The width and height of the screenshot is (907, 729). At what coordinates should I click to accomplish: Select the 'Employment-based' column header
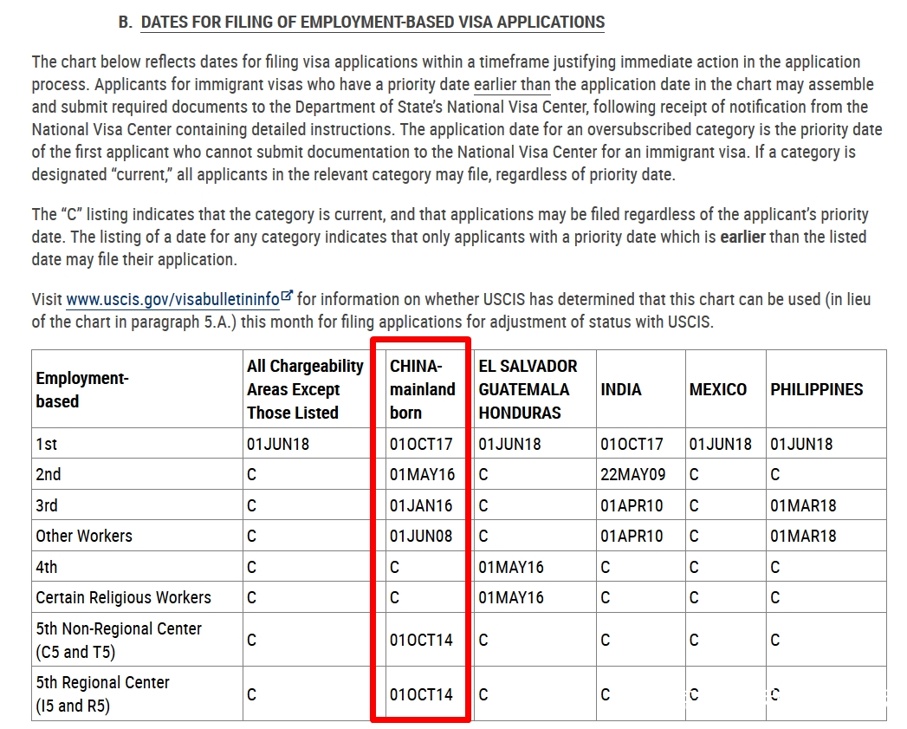pyautogui.click(x=82, y=389)
